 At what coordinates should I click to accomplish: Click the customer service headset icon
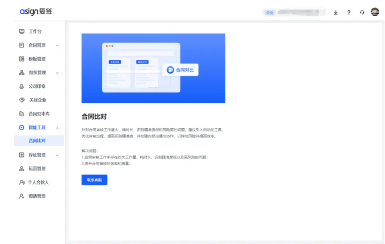pos(362,12)
